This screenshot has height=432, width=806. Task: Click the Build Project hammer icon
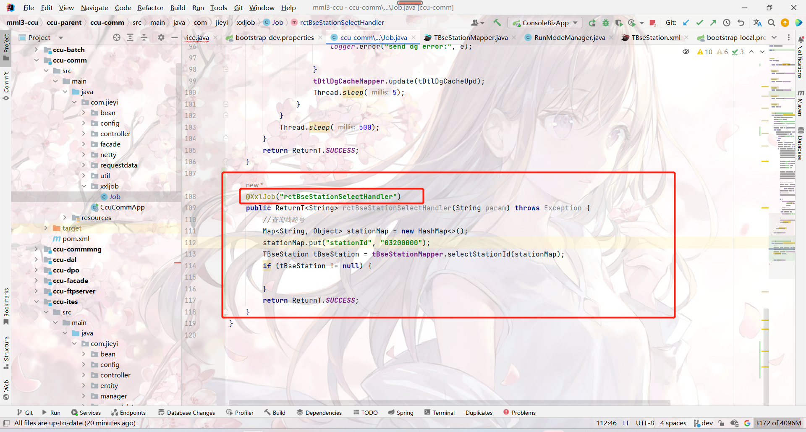497,23
